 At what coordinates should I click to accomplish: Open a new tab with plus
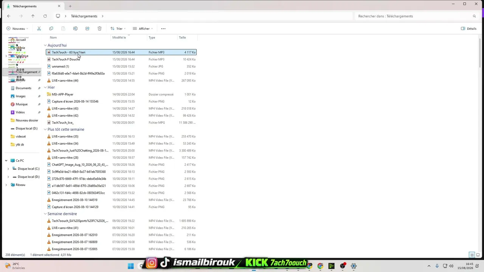tap(70, 6)
